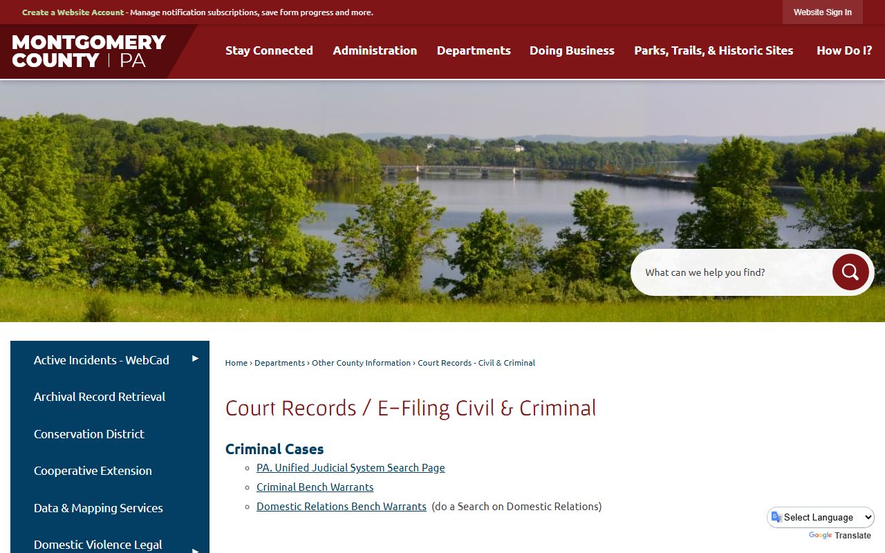Click Other County Information breadcrumb
Image resolution: width=885 pixels, height=553 pixels.
coord(361,363)
